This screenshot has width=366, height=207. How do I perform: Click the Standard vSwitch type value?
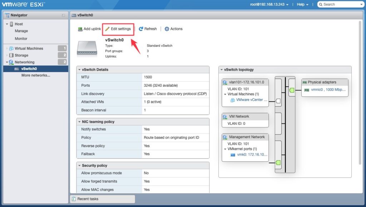[x=159, y=46]
